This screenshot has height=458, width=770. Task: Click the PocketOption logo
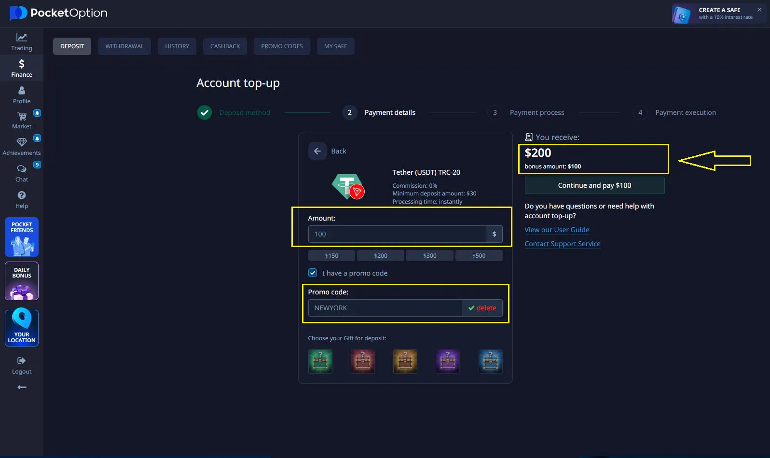pyautogui.click(x=58, y=13)
